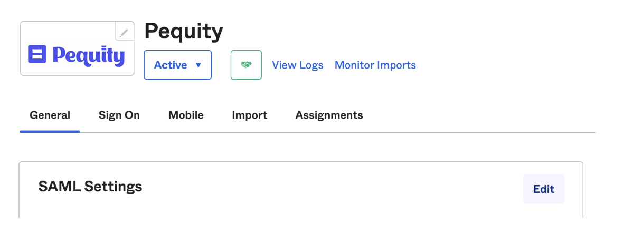Click the white logo box background
624x234 pixels.
point(77,33)
